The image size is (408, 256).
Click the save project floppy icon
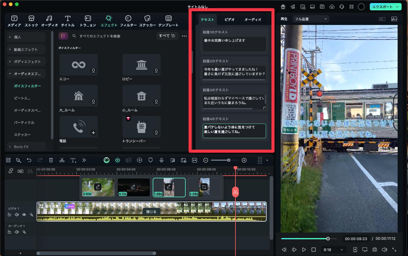coord(322,7)
